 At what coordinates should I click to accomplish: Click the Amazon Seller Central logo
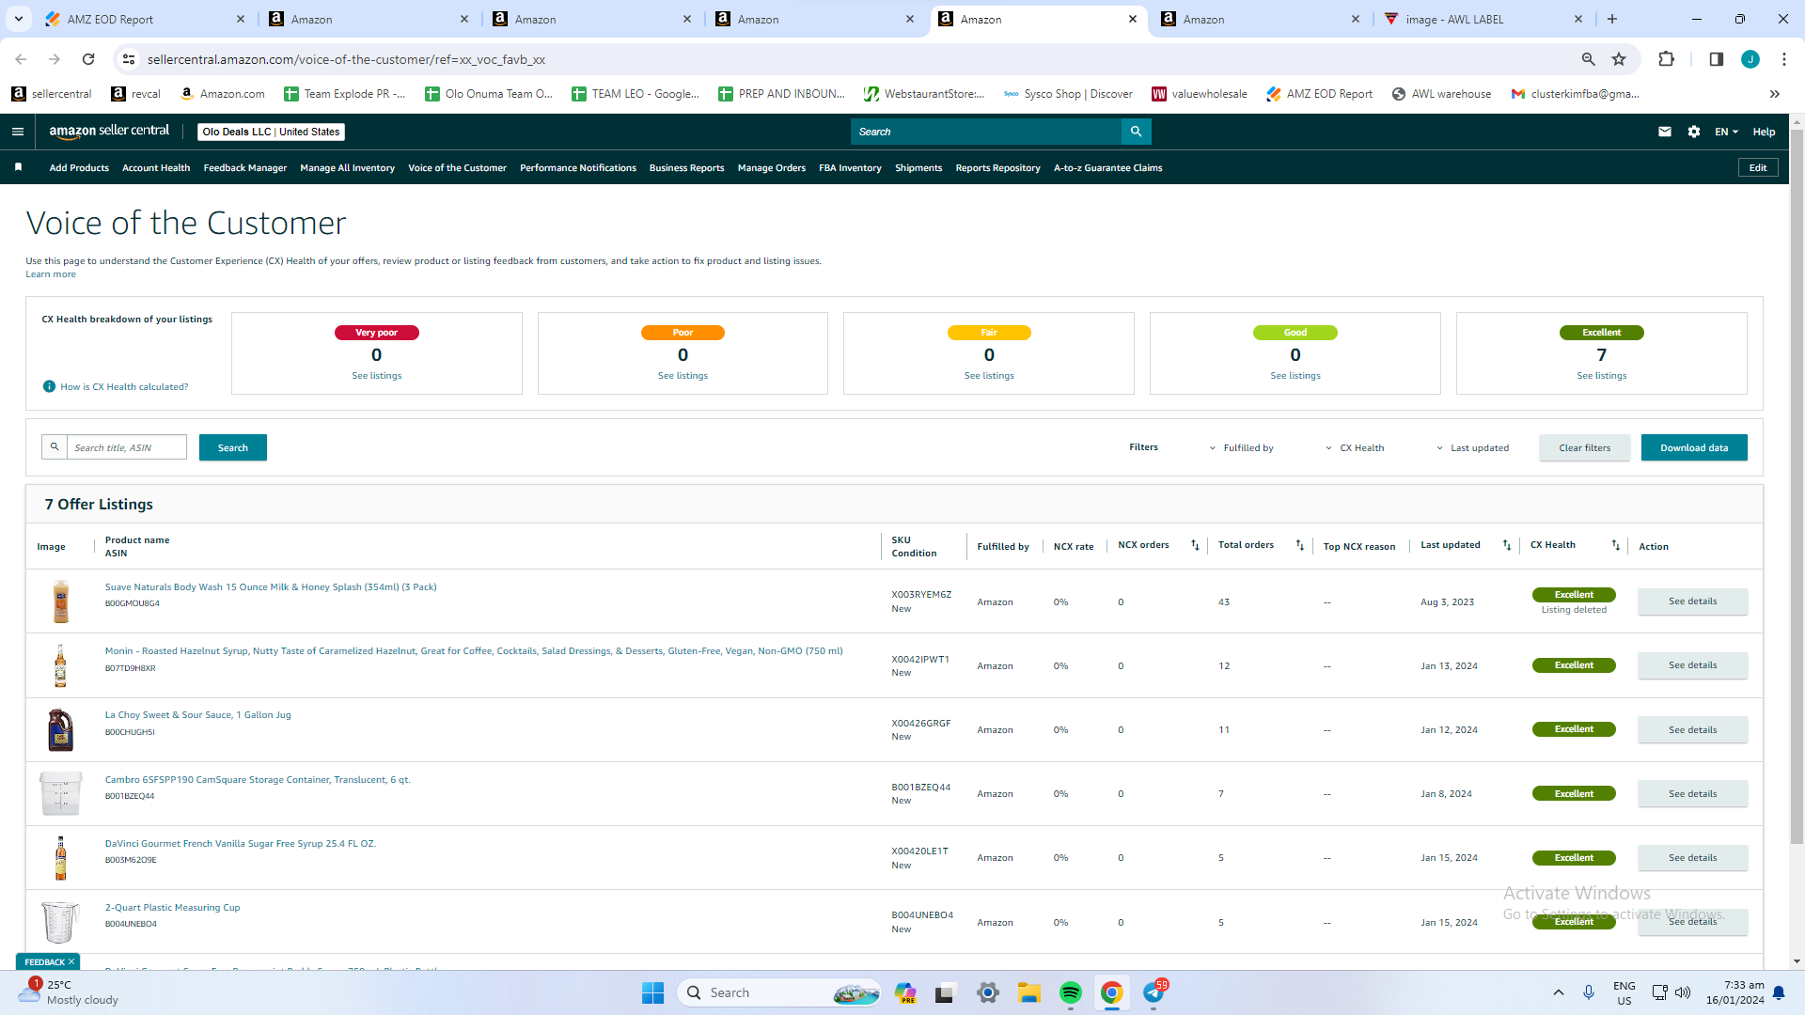[x=109, y=132]
